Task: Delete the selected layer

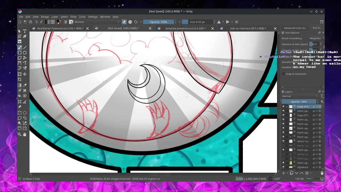Action: pos(322,173)
